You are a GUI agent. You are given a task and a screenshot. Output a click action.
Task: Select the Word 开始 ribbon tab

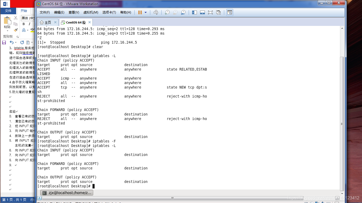[24, 11]
